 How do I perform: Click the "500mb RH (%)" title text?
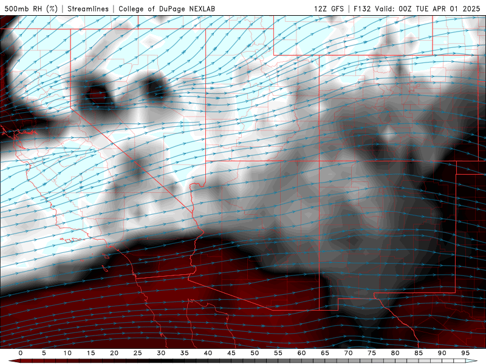pyautogui.click(x=32, y=8)
